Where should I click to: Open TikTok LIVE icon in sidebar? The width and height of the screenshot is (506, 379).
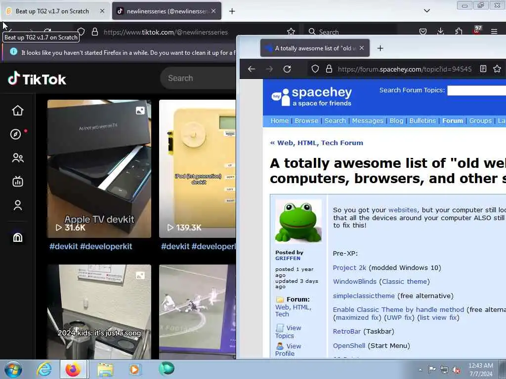18,182
